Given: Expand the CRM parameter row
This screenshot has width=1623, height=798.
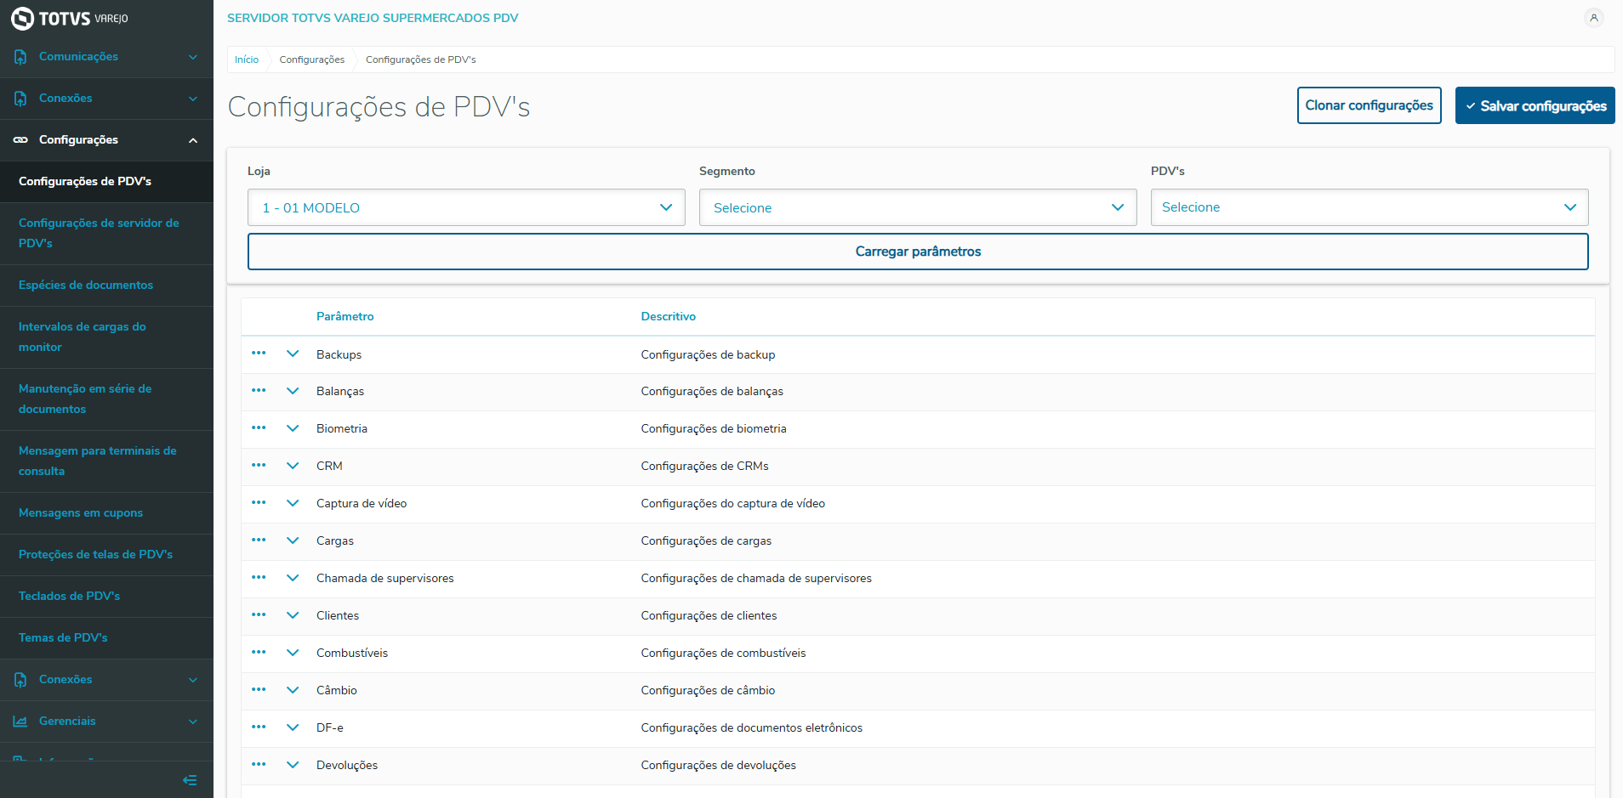Looking at the screenshot, I should point(293,466).
